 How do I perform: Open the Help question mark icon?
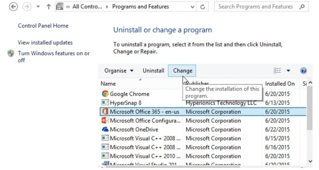[x=303, y=71]
